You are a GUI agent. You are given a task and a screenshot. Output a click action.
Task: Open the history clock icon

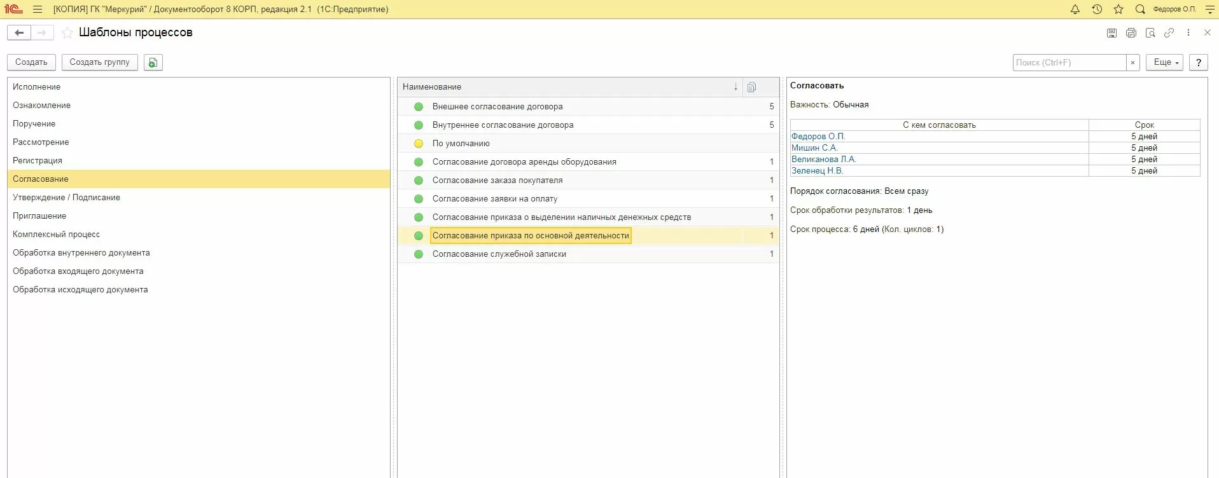1097,10
